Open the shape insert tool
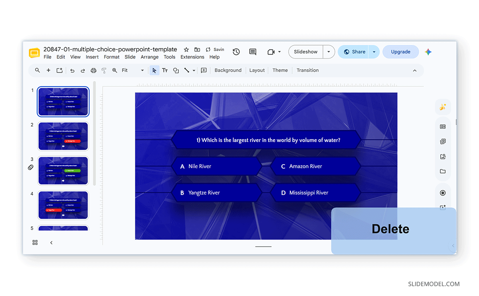 coord(176,71)
